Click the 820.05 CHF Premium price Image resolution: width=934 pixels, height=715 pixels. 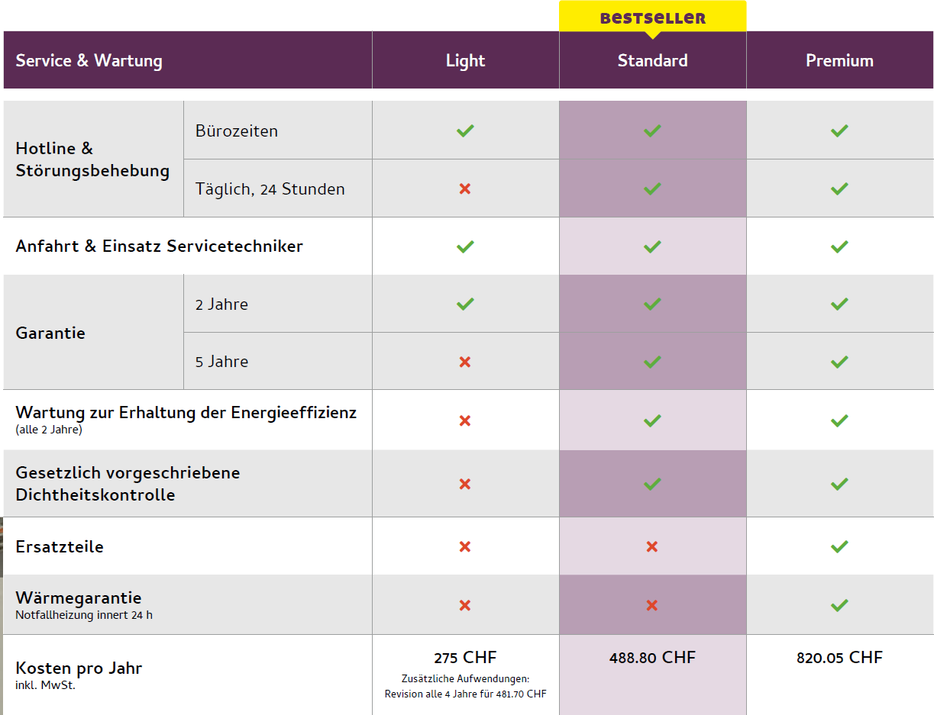pyautogui.click(x=839, y=658)
